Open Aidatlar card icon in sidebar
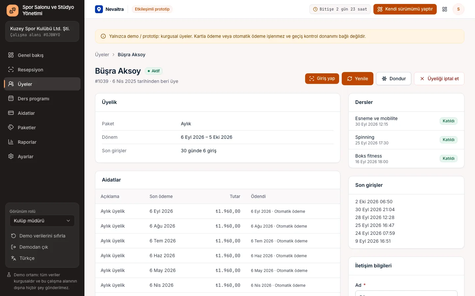This screenshot has width=475, height=296. click(11, 113)
